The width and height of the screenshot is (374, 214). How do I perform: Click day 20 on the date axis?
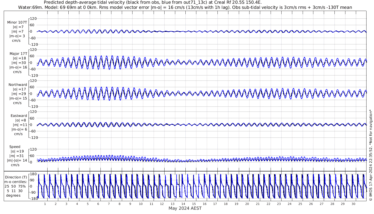coord(247,204)
